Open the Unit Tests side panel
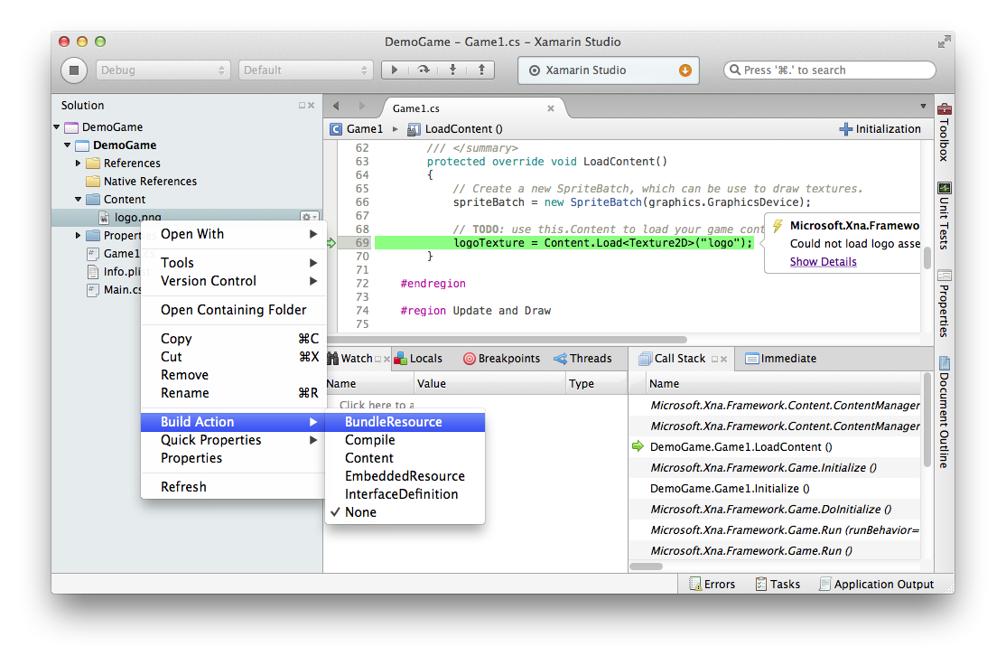Screen dimensions: 1006x665 pos(945,216)
